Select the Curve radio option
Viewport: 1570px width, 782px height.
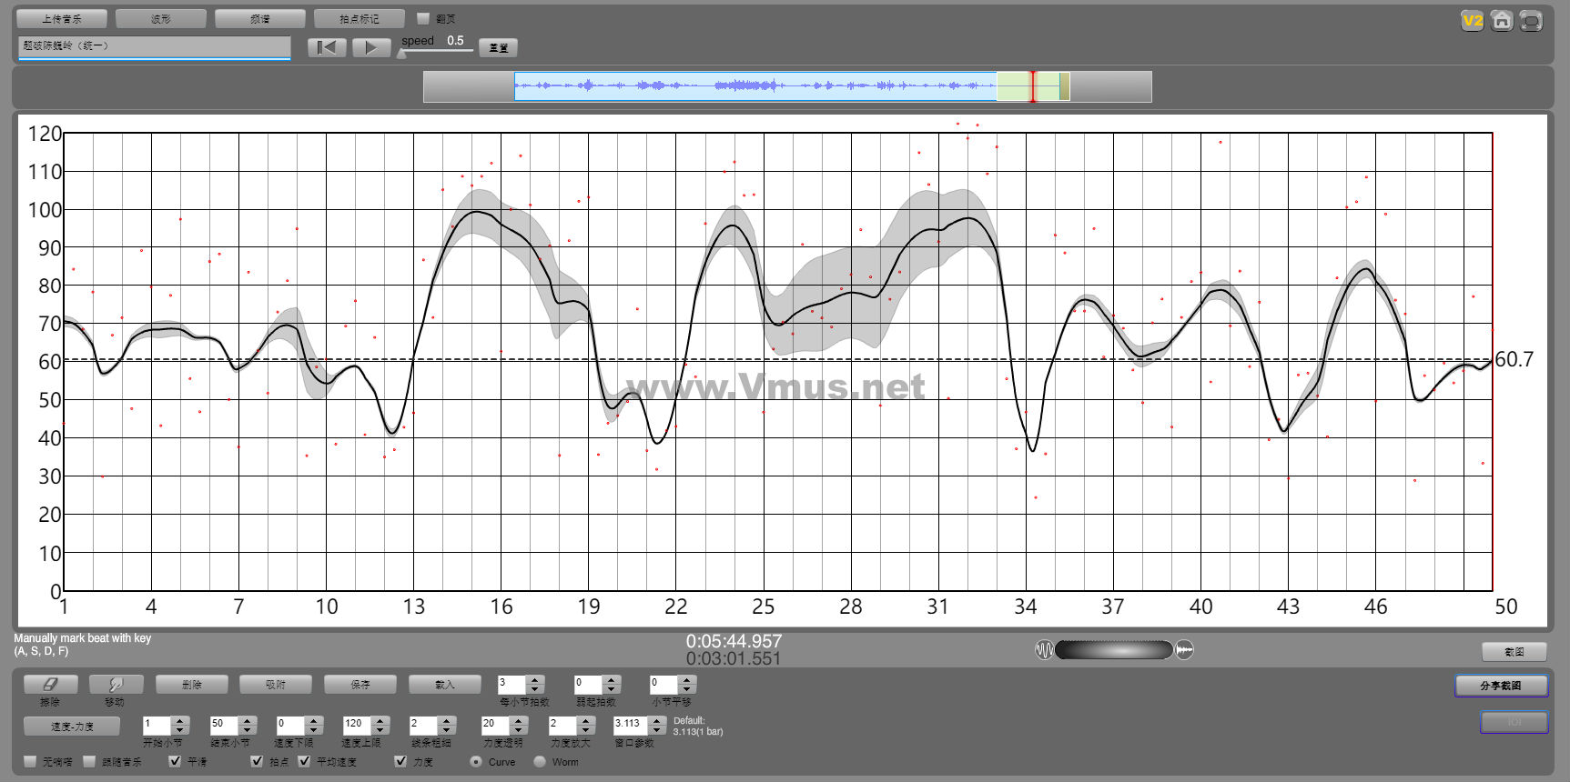(x=476, y=761)
